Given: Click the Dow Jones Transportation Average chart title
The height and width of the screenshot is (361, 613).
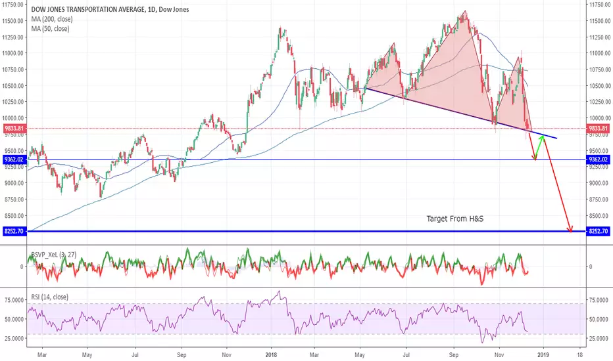Looking at the screenshot, I should [110, 9].
